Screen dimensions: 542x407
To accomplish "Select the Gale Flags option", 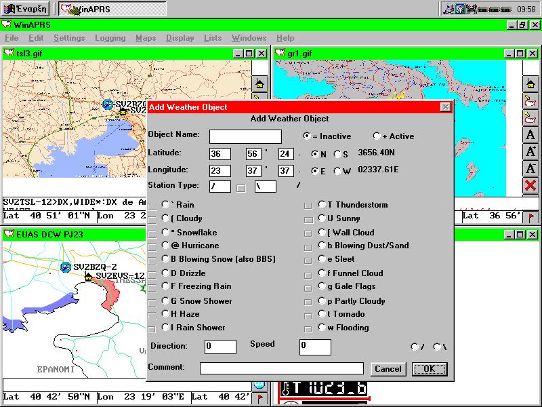I will point(322,286).
